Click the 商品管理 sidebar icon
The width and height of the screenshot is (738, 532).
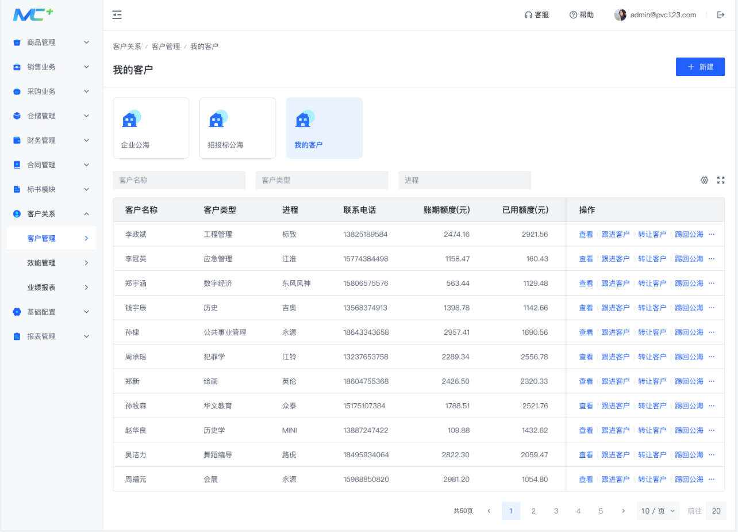point(17,43)
